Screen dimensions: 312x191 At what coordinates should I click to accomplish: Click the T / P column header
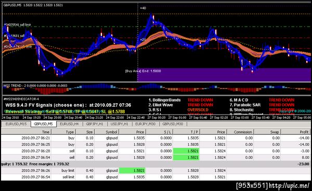[187, 132]
